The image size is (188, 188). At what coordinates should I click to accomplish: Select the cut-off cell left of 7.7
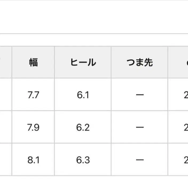tap(5, 95)
